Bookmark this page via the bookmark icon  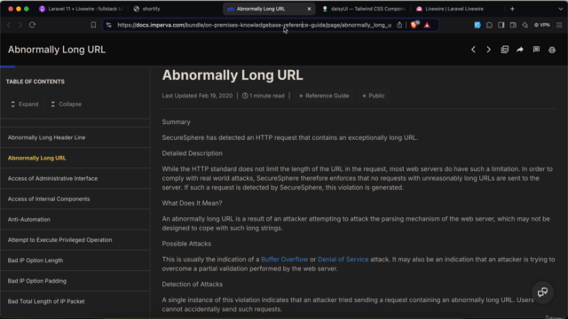coord(93,25)
